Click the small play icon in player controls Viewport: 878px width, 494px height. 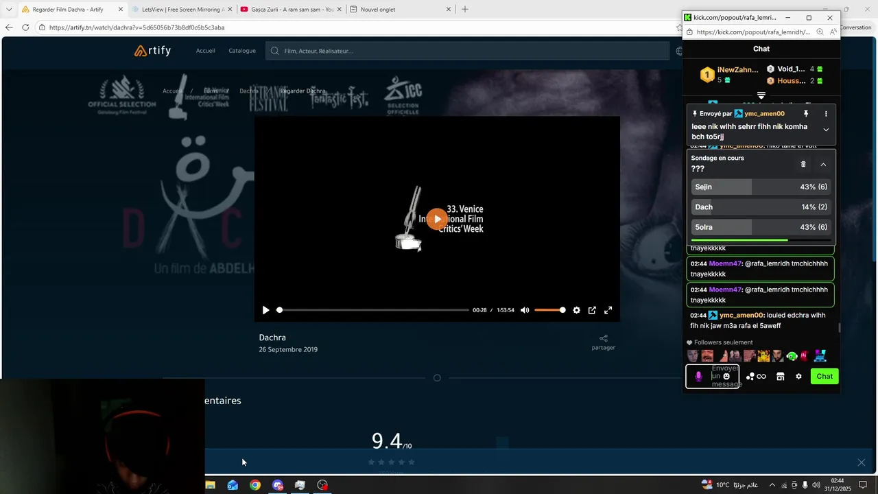pyautogui.click(x=265, y=310)
